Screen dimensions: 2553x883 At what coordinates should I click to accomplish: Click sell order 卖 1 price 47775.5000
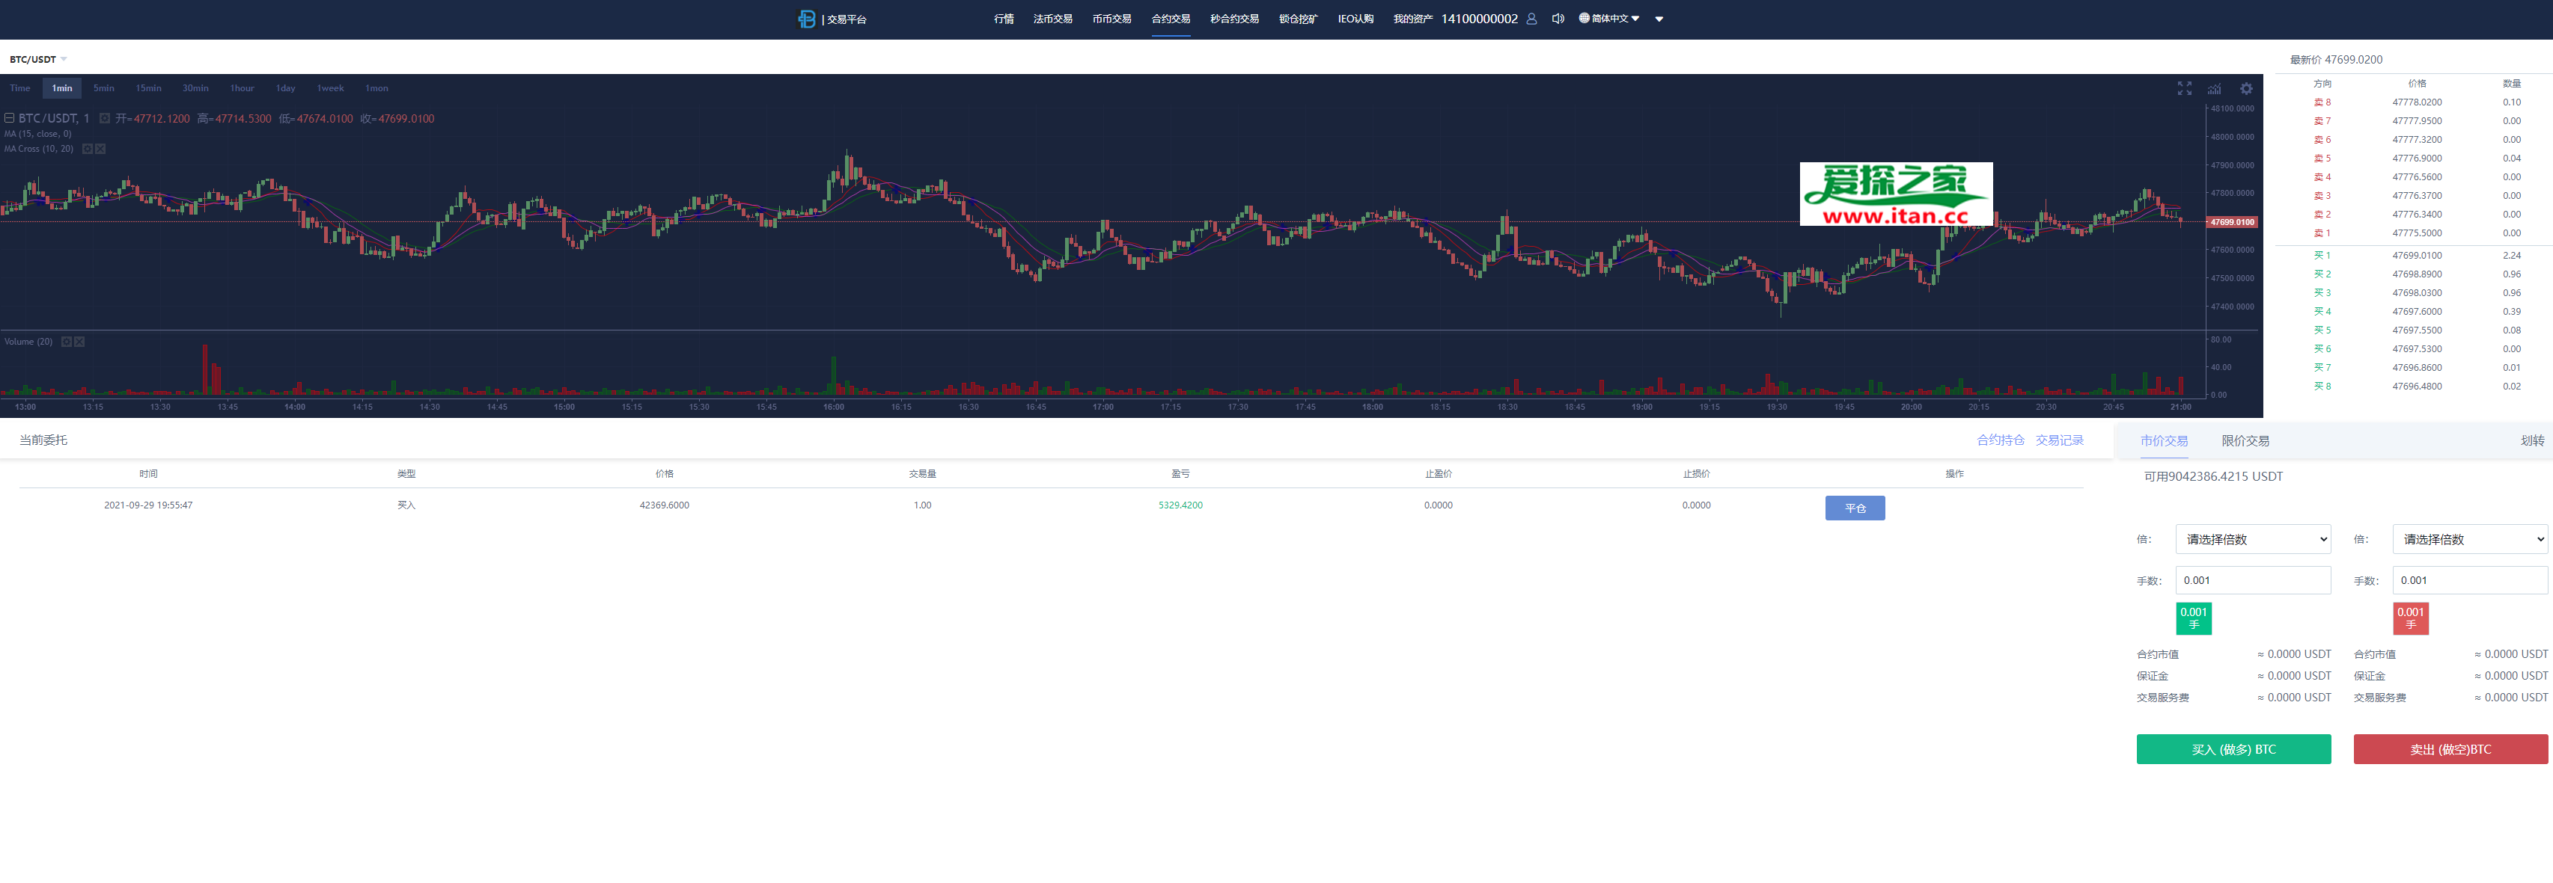(2416, 233)
